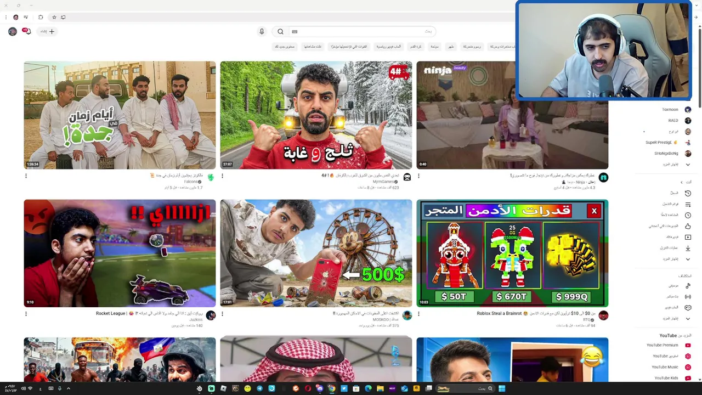The height and width of the screenshot is (395, 702).
Task: Open the History item in sidebar
Action: pyautogui.click(x=682, y=193)
